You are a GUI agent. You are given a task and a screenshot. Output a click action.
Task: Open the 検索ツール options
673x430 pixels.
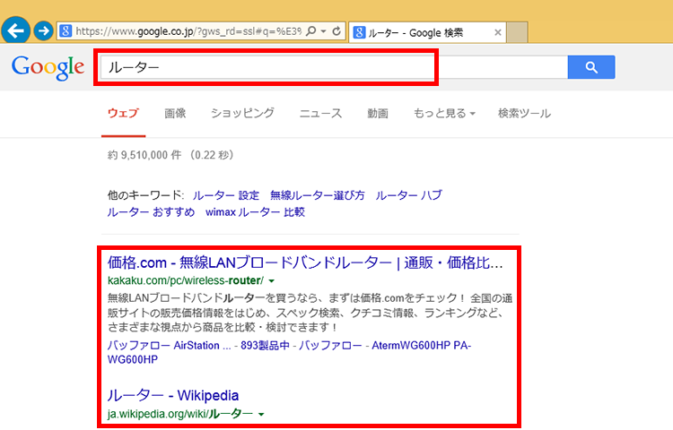pyautogui.click(x=524, y=114)
